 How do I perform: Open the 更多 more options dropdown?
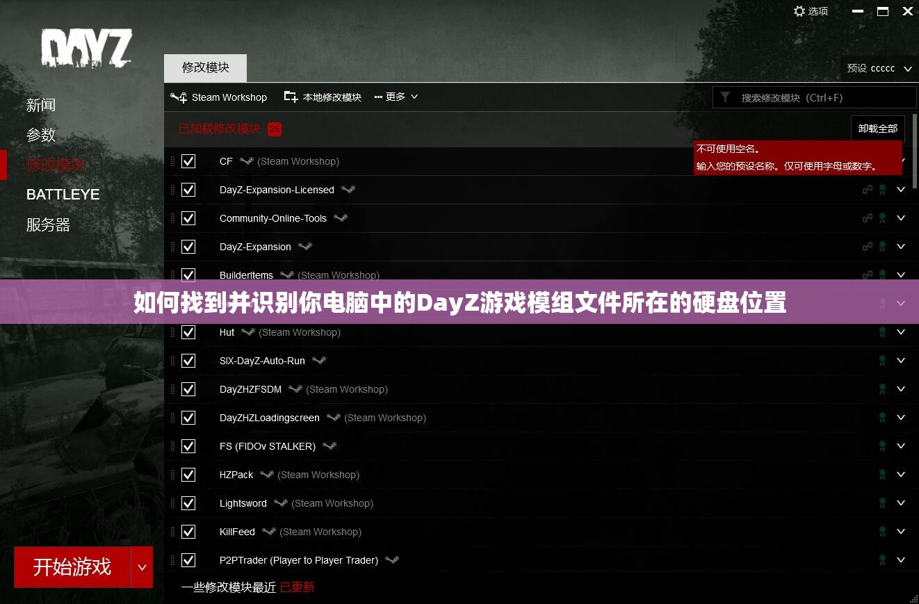pyautogui.click(x=396, y=97)
